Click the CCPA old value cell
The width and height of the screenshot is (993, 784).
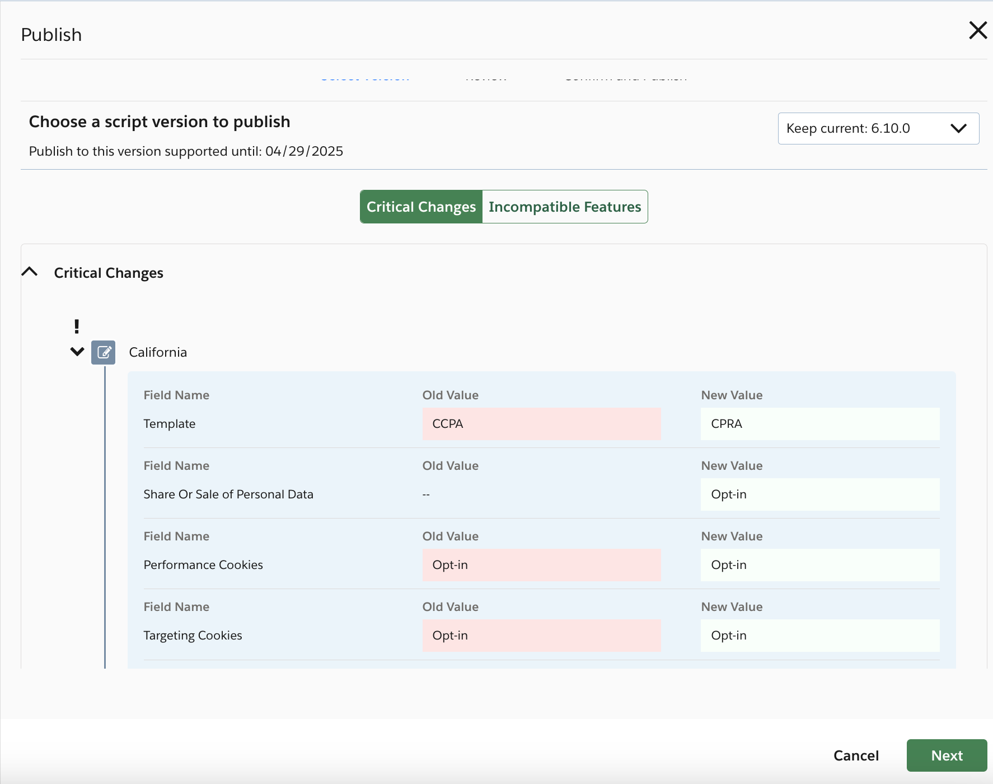point(541,424)
